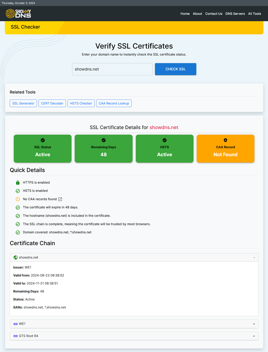268x352 pixels.
Task: Click the Remaining Days checkmark icon
Action: pyautogui.click(x=104, y=140)
